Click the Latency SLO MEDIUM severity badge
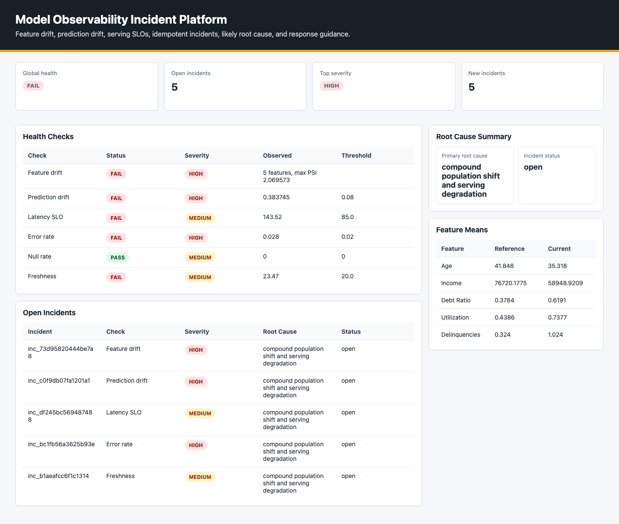619x524 pixels. tap(200, 218)
